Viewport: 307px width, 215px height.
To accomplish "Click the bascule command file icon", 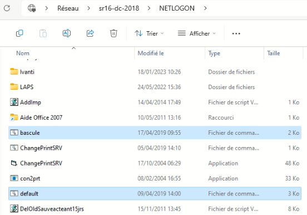I will point(14,133).
